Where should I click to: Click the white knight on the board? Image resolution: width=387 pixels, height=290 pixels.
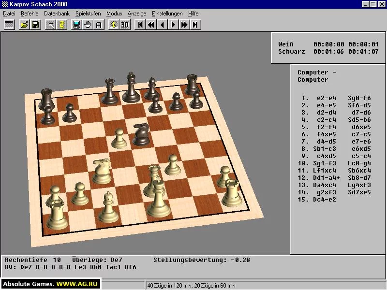coord(102,172)
